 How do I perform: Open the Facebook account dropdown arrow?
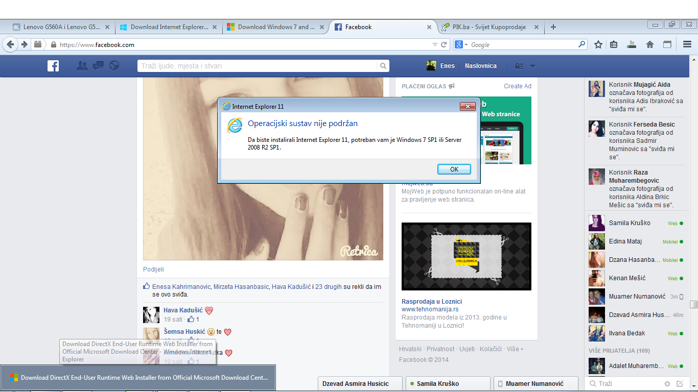pos(532,66)
